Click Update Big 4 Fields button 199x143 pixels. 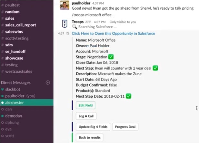click(x=93, y=127)
